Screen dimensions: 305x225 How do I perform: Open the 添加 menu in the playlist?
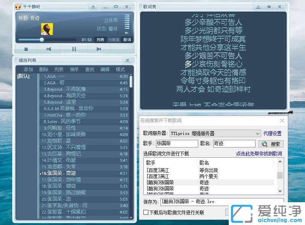click(x=28, y=69)
